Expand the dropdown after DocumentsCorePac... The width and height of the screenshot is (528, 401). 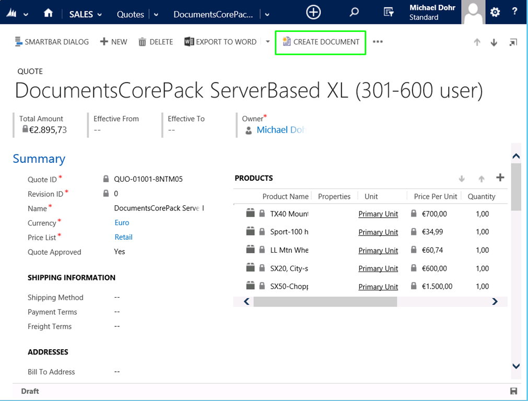click(267, 15)
